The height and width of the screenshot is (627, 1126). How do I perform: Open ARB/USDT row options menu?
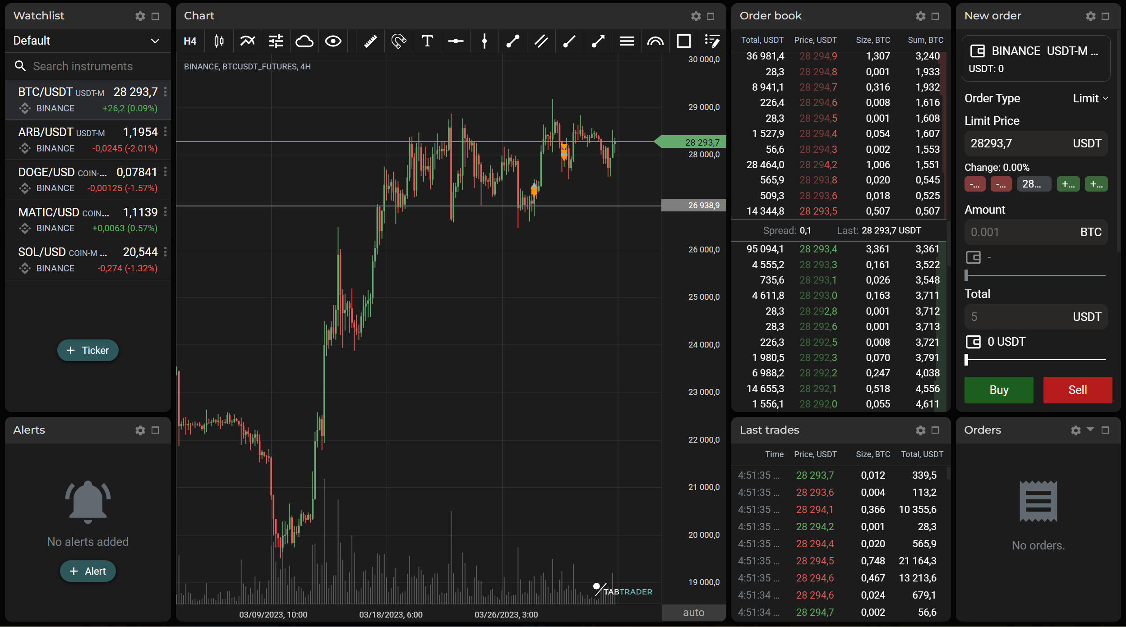pos(166,132)
